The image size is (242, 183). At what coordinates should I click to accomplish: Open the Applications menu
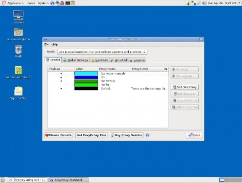pyautogui.click(x=16, y=3)
